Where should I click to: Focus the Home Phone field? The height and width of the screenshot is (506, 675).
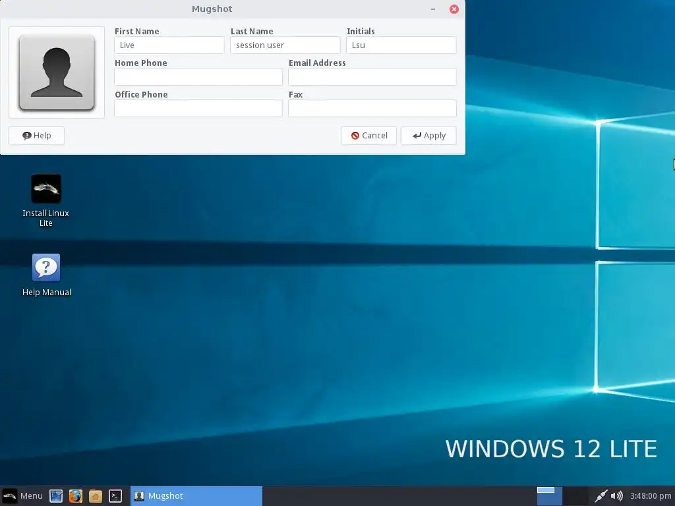pyautogui.click(x=198, y=76)
